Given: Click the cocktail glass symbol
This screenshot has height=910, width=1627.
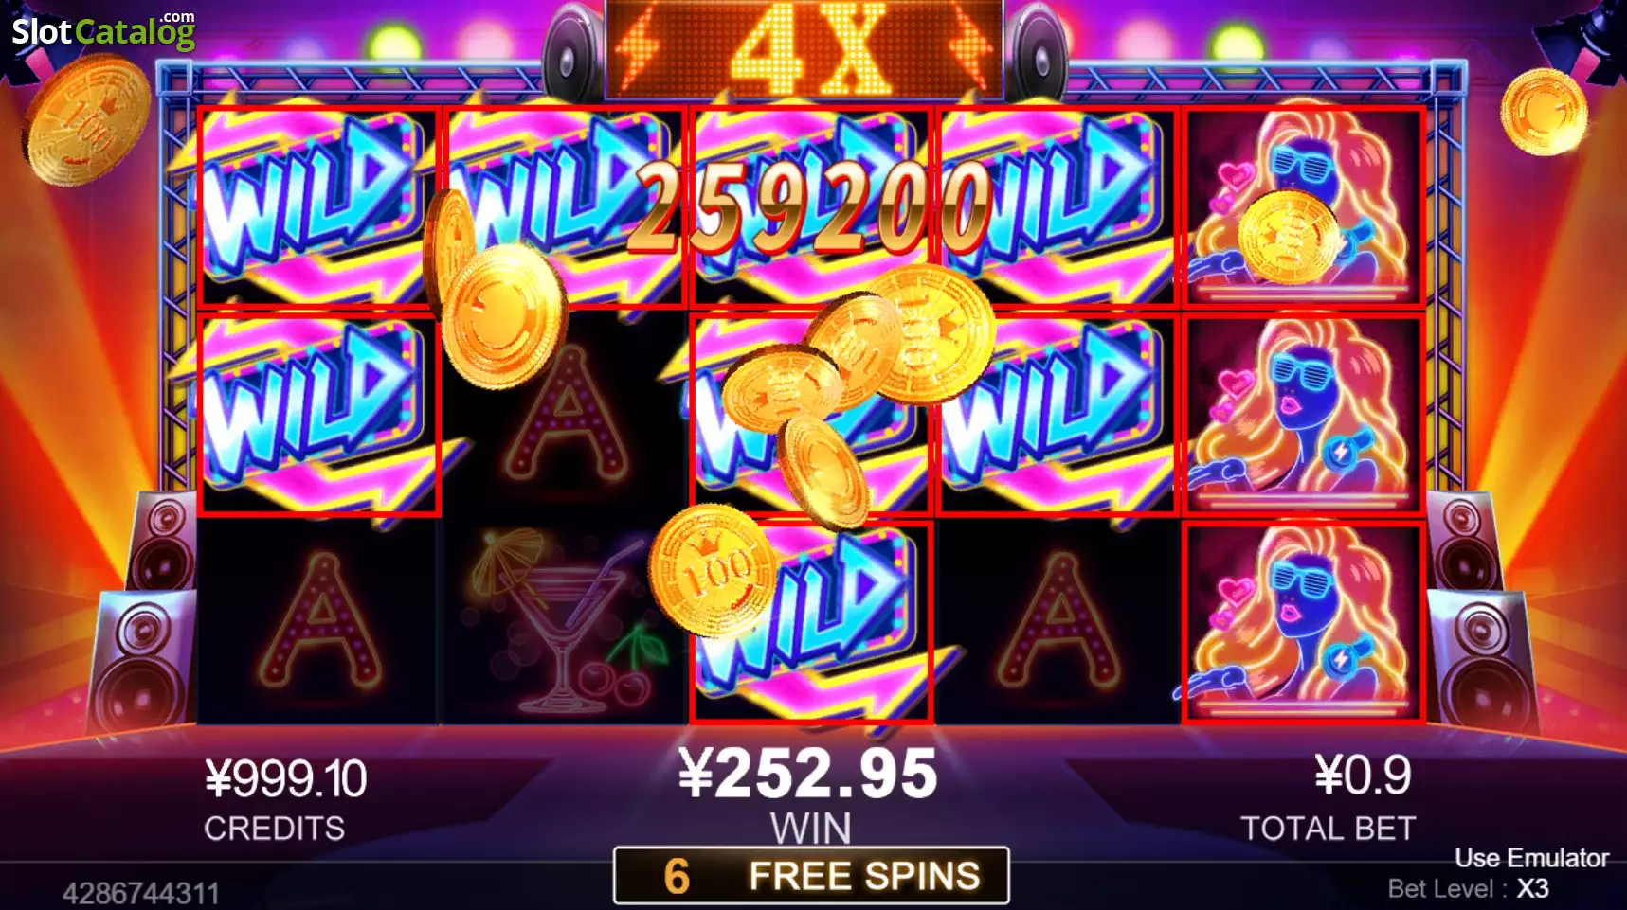Looking at the screenshot, I should point(565,622).
